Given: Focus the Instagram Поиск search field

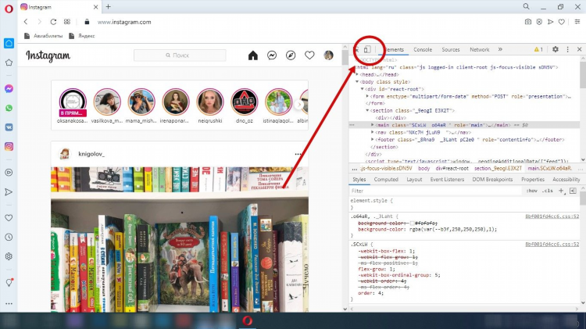Looking at the screenshot, I should 180,55.
